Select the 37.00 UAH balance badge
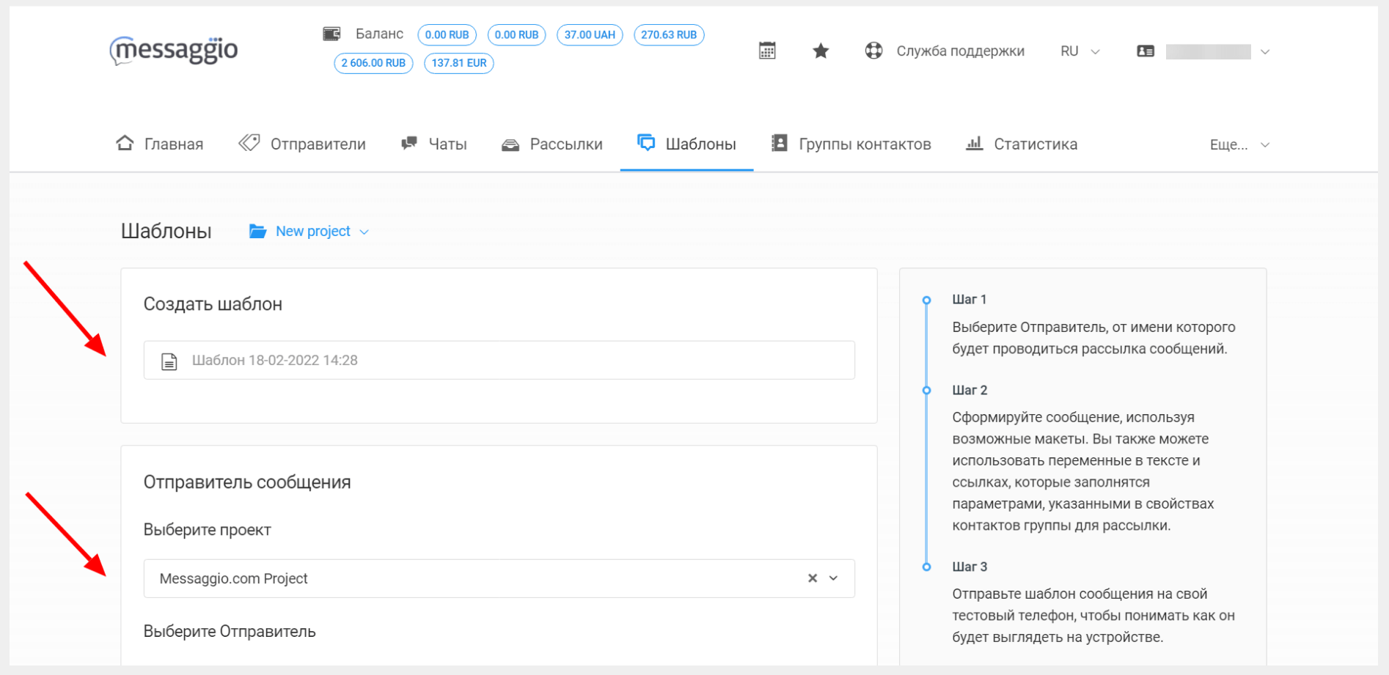 click(x=590, y=35)
